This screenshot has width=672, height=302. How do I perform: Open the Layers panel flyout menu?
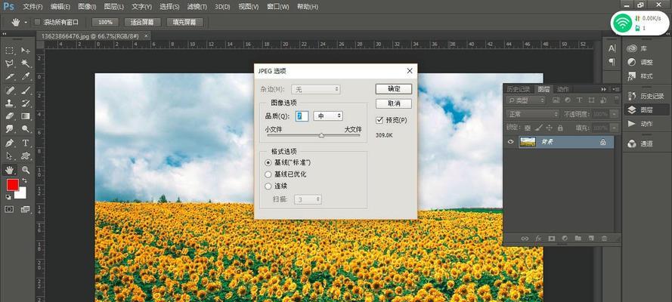pos(615,89)
